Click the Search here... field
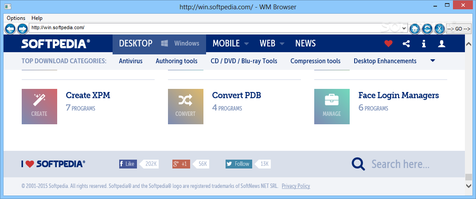The image size is (476, 199). pyautogui.click(x=400, y=164)
